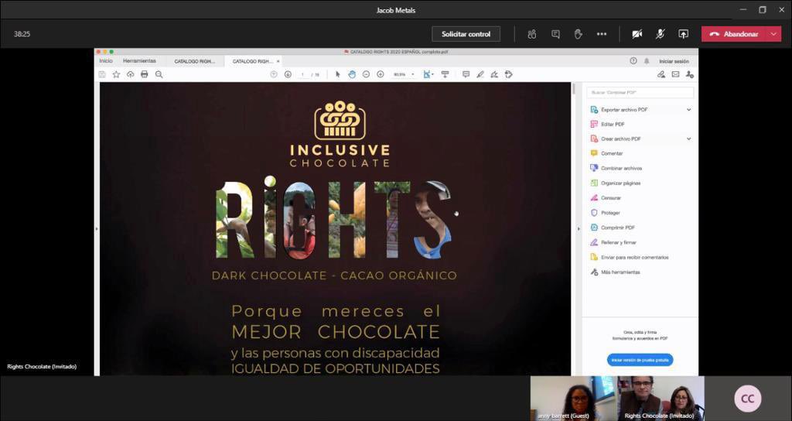Show participants panel in Teams
Screen dimensions: 792x421
532,34
